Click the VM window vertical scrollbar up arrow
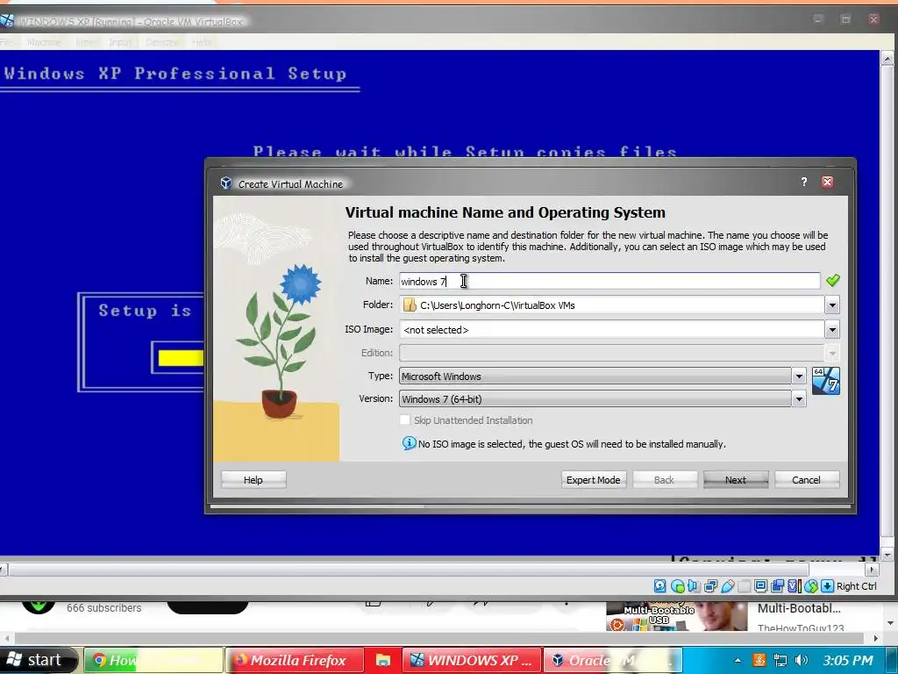This screenshot has height=674, width=898. click(x=887, y=58)
